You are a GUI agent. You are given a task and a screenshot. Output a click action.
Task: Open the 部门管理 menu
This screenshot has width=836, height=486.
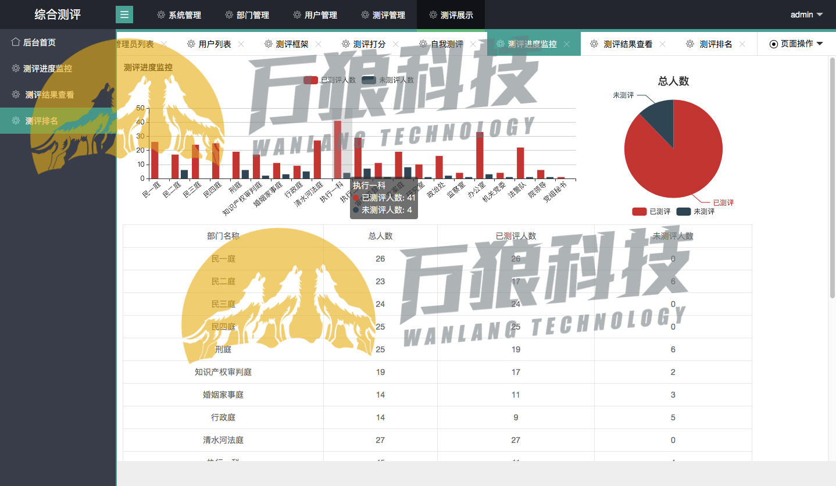pyautogui.click(x=247, y=15)
